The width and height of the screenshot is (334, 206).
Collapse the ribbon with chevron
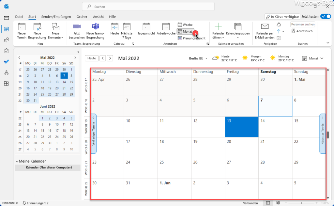[328, 43]
